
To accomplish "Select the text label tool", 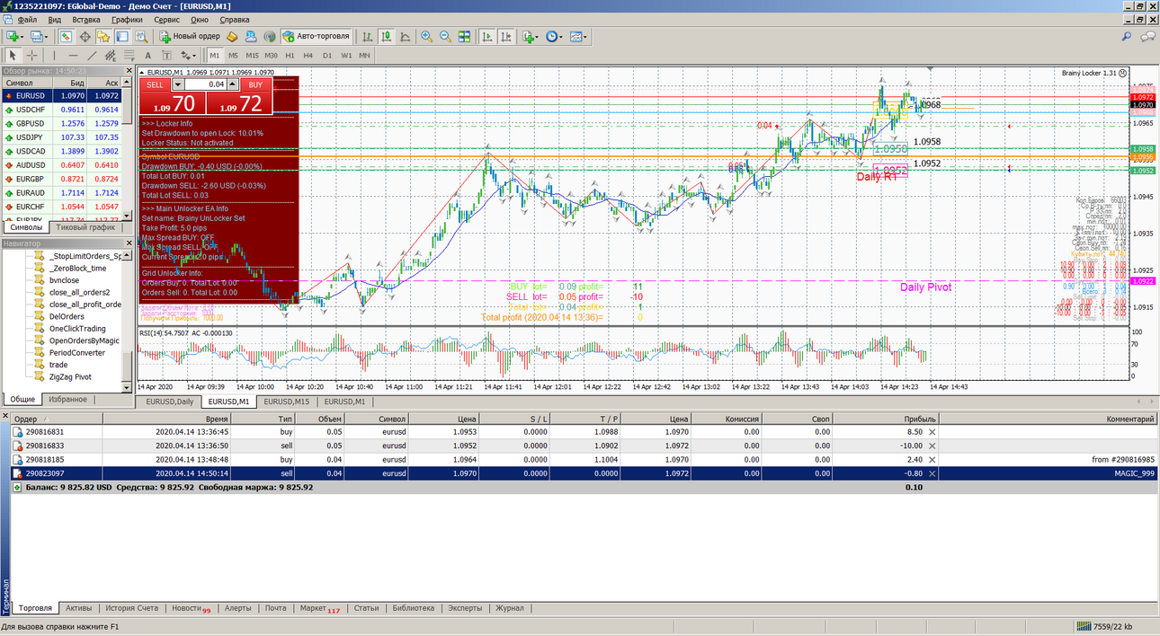I will (x=147, y=56).
